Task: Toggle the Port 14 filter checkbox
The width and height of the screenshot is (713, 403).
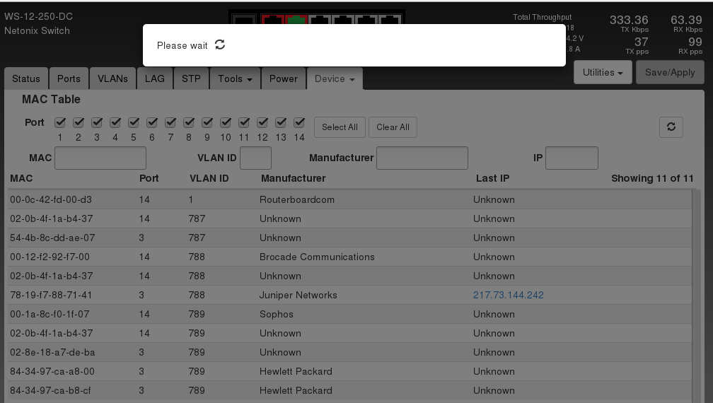Action: pyautogui.click(x=299, y=122)
